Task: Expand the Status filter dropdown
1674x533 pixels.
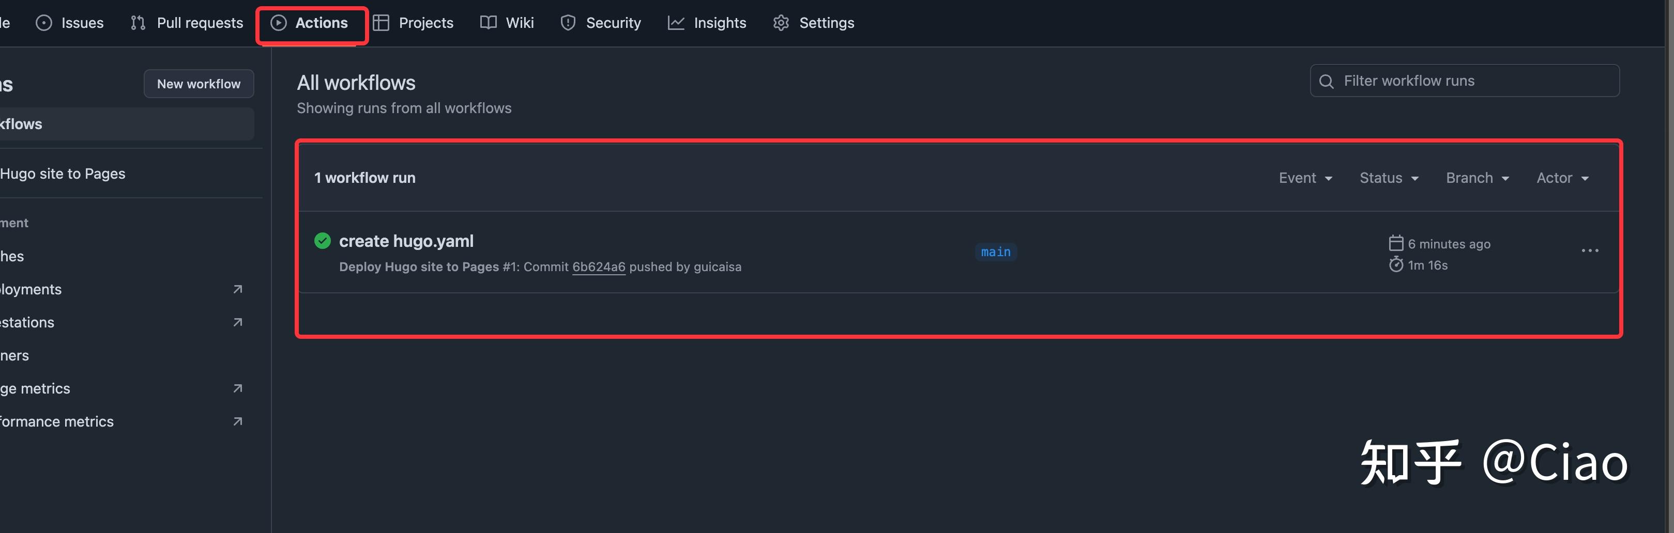Action: tap(1389, 178)
